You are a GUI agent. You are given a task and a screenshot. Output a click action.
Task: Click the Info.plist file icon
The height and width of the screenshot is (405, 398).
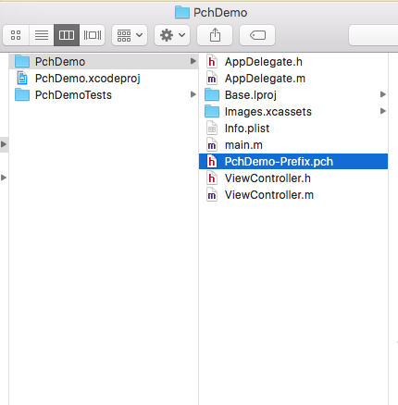pyautogui.click(x=212, y=129)
